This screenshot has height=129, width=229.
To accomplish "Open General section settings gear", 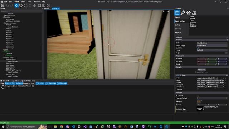I will coord(228,40).
